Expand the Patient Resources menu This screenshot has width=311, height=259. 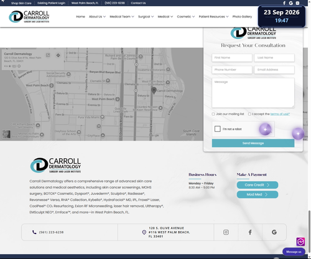213,17
